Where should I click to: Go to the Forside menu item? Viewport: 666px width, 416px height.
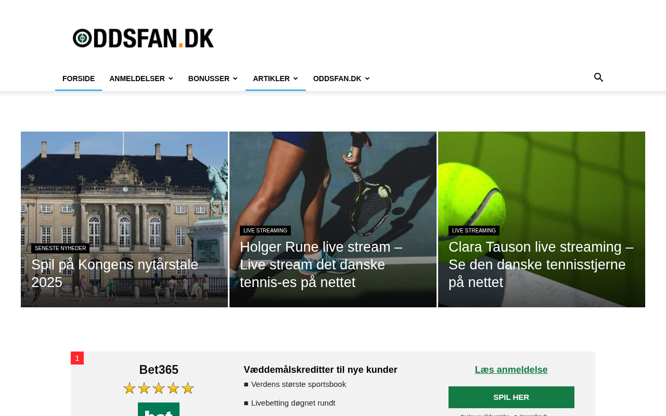79,79
